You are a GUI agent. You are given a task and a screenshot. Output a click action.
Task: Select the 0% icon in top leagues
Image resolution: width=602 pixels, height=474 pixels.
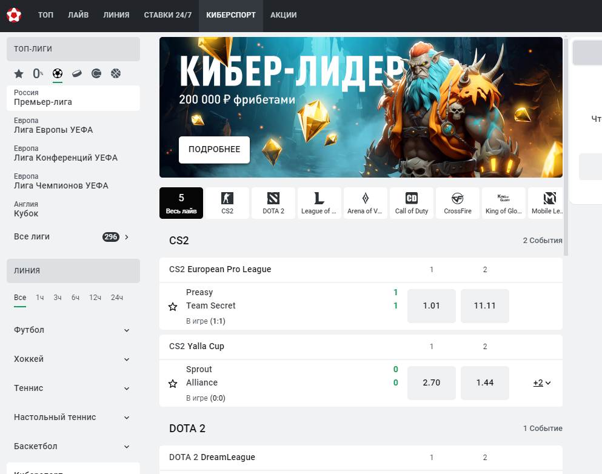[x=38, y=73]
